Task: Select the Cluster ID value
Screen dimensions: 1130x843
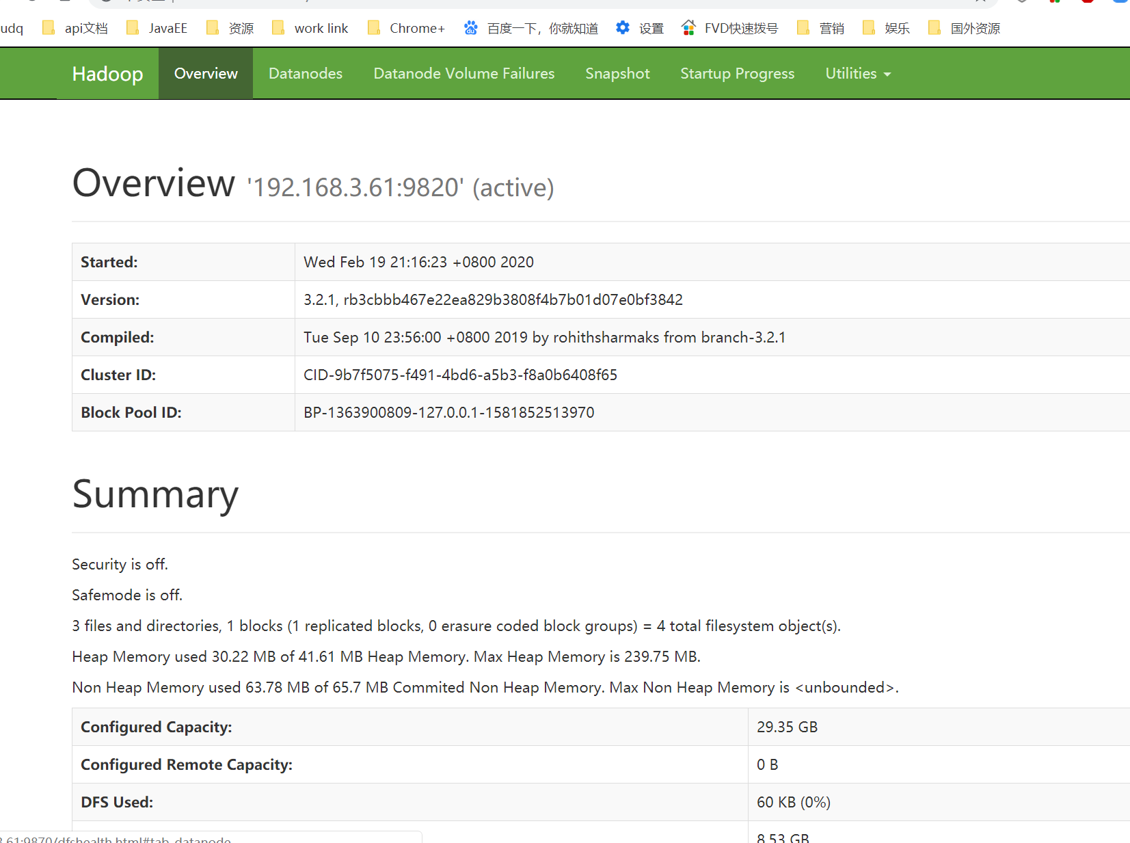Action: tap(460, 375)
